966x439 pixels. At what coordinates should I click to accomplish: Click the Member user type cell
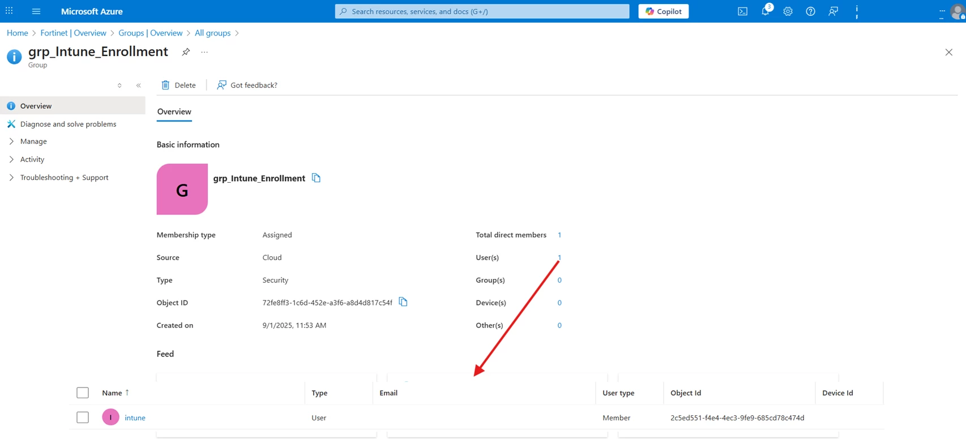[616, 418]
